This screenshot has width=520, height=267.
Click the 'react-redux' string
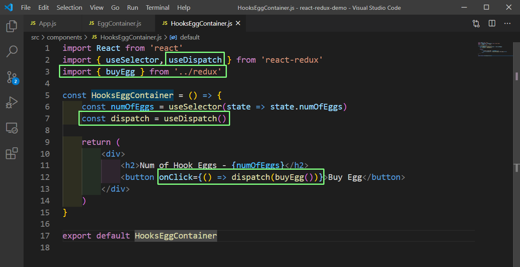click(x=292, y=60)
